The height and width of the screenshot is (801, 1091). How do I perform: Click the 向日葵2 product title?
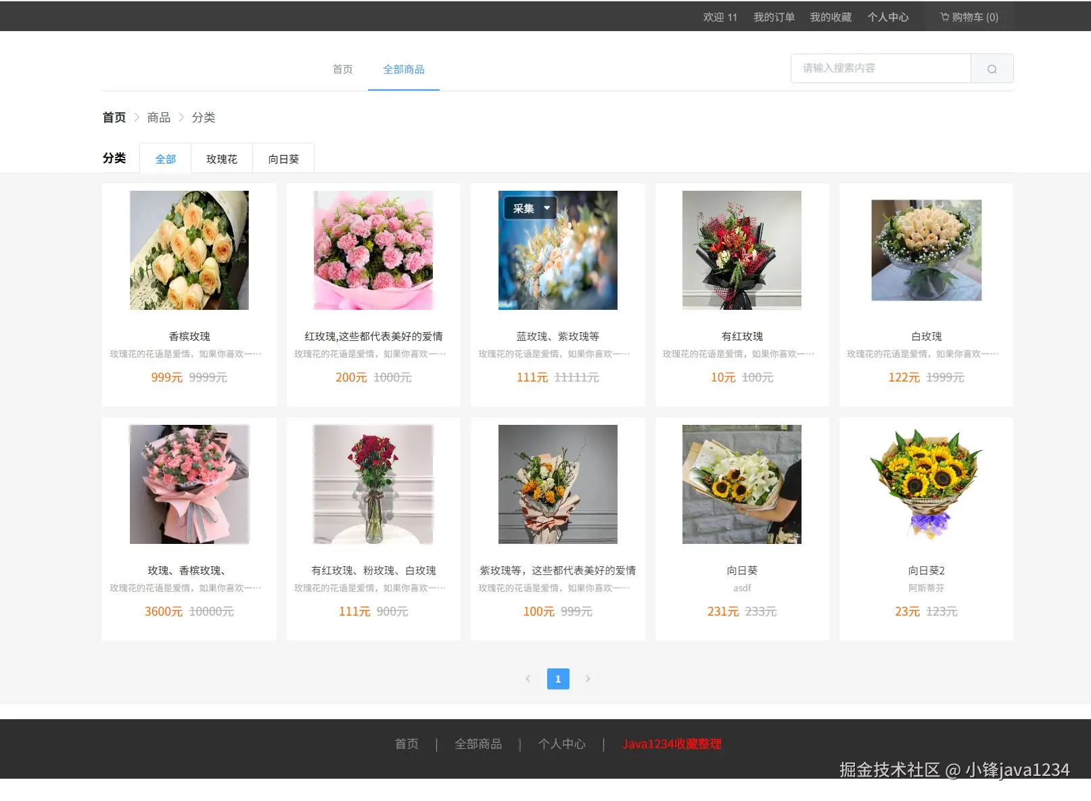point(926,570)
